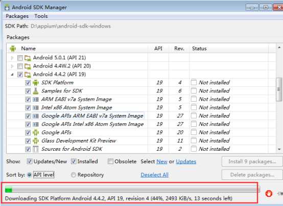Click the API column header
The image size is (283, 206).
158,49
